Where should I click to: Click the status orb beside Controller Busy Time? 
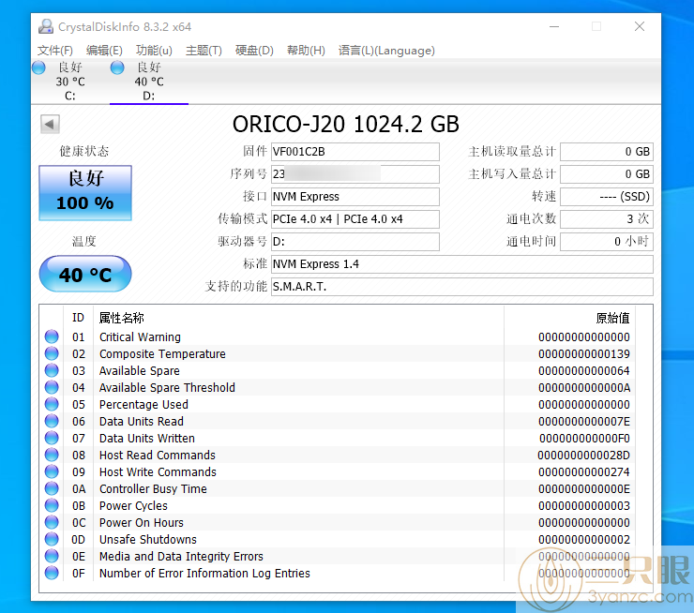tap(52, 488)
